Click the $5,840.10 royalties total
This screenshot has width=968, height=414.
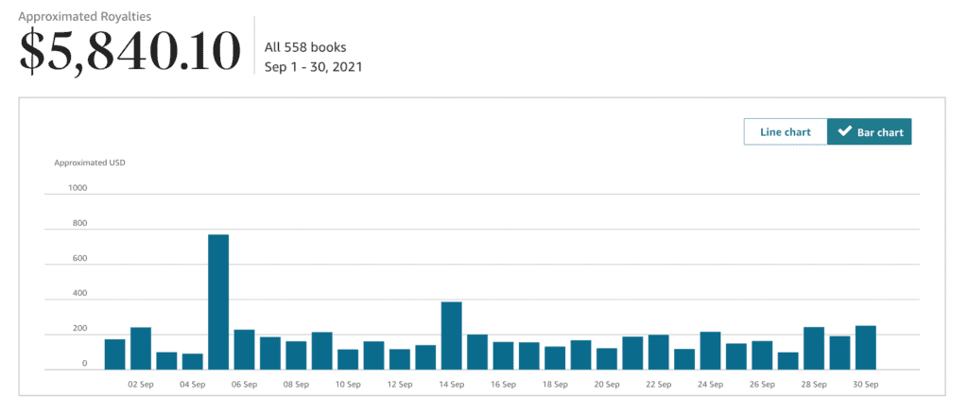pos(130,51)
